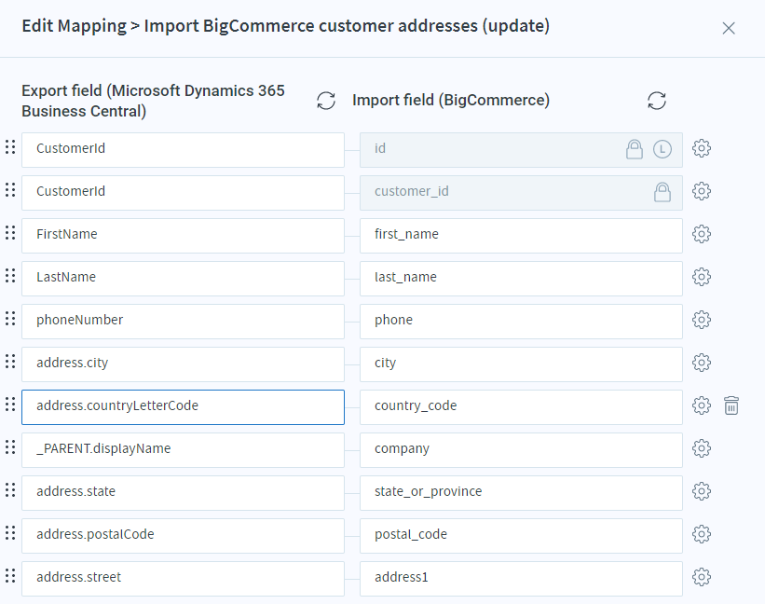Image resolution: width=765 pixels, height=604 pixels.
Task: Edit the city import field
Action: (521, 364)
